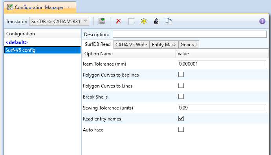Click the Configuration Manager tab title
The image size is (271, 155).
tap(39, 7)
